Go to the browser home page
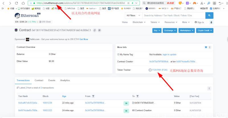228x118 pixels. tap(23, 3)
